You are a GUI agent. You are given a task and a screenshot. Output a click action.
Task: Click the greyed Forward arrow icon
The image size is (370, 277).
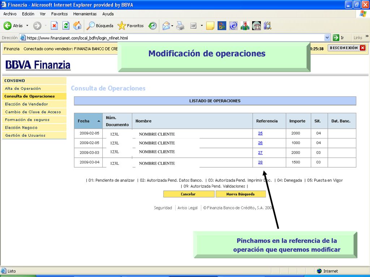(37, 26)
